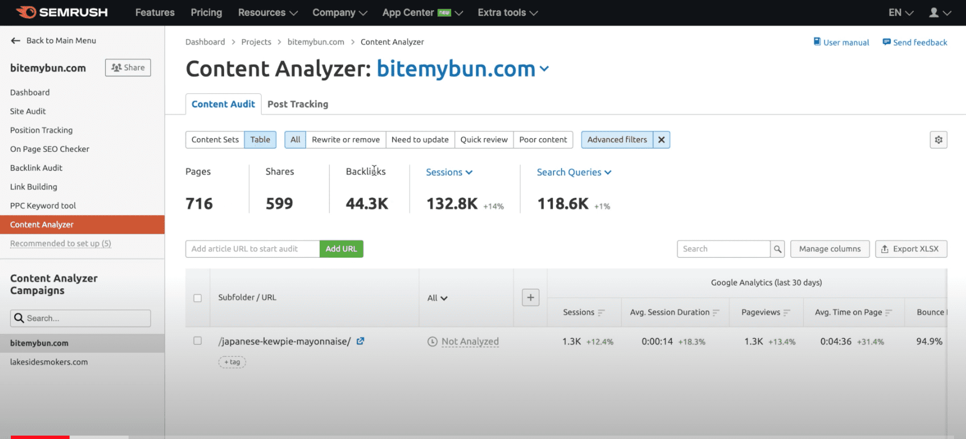Click the plus icon to add column
Image resolution: width=966 pixels, height=439 pixels.
[530, 297]
